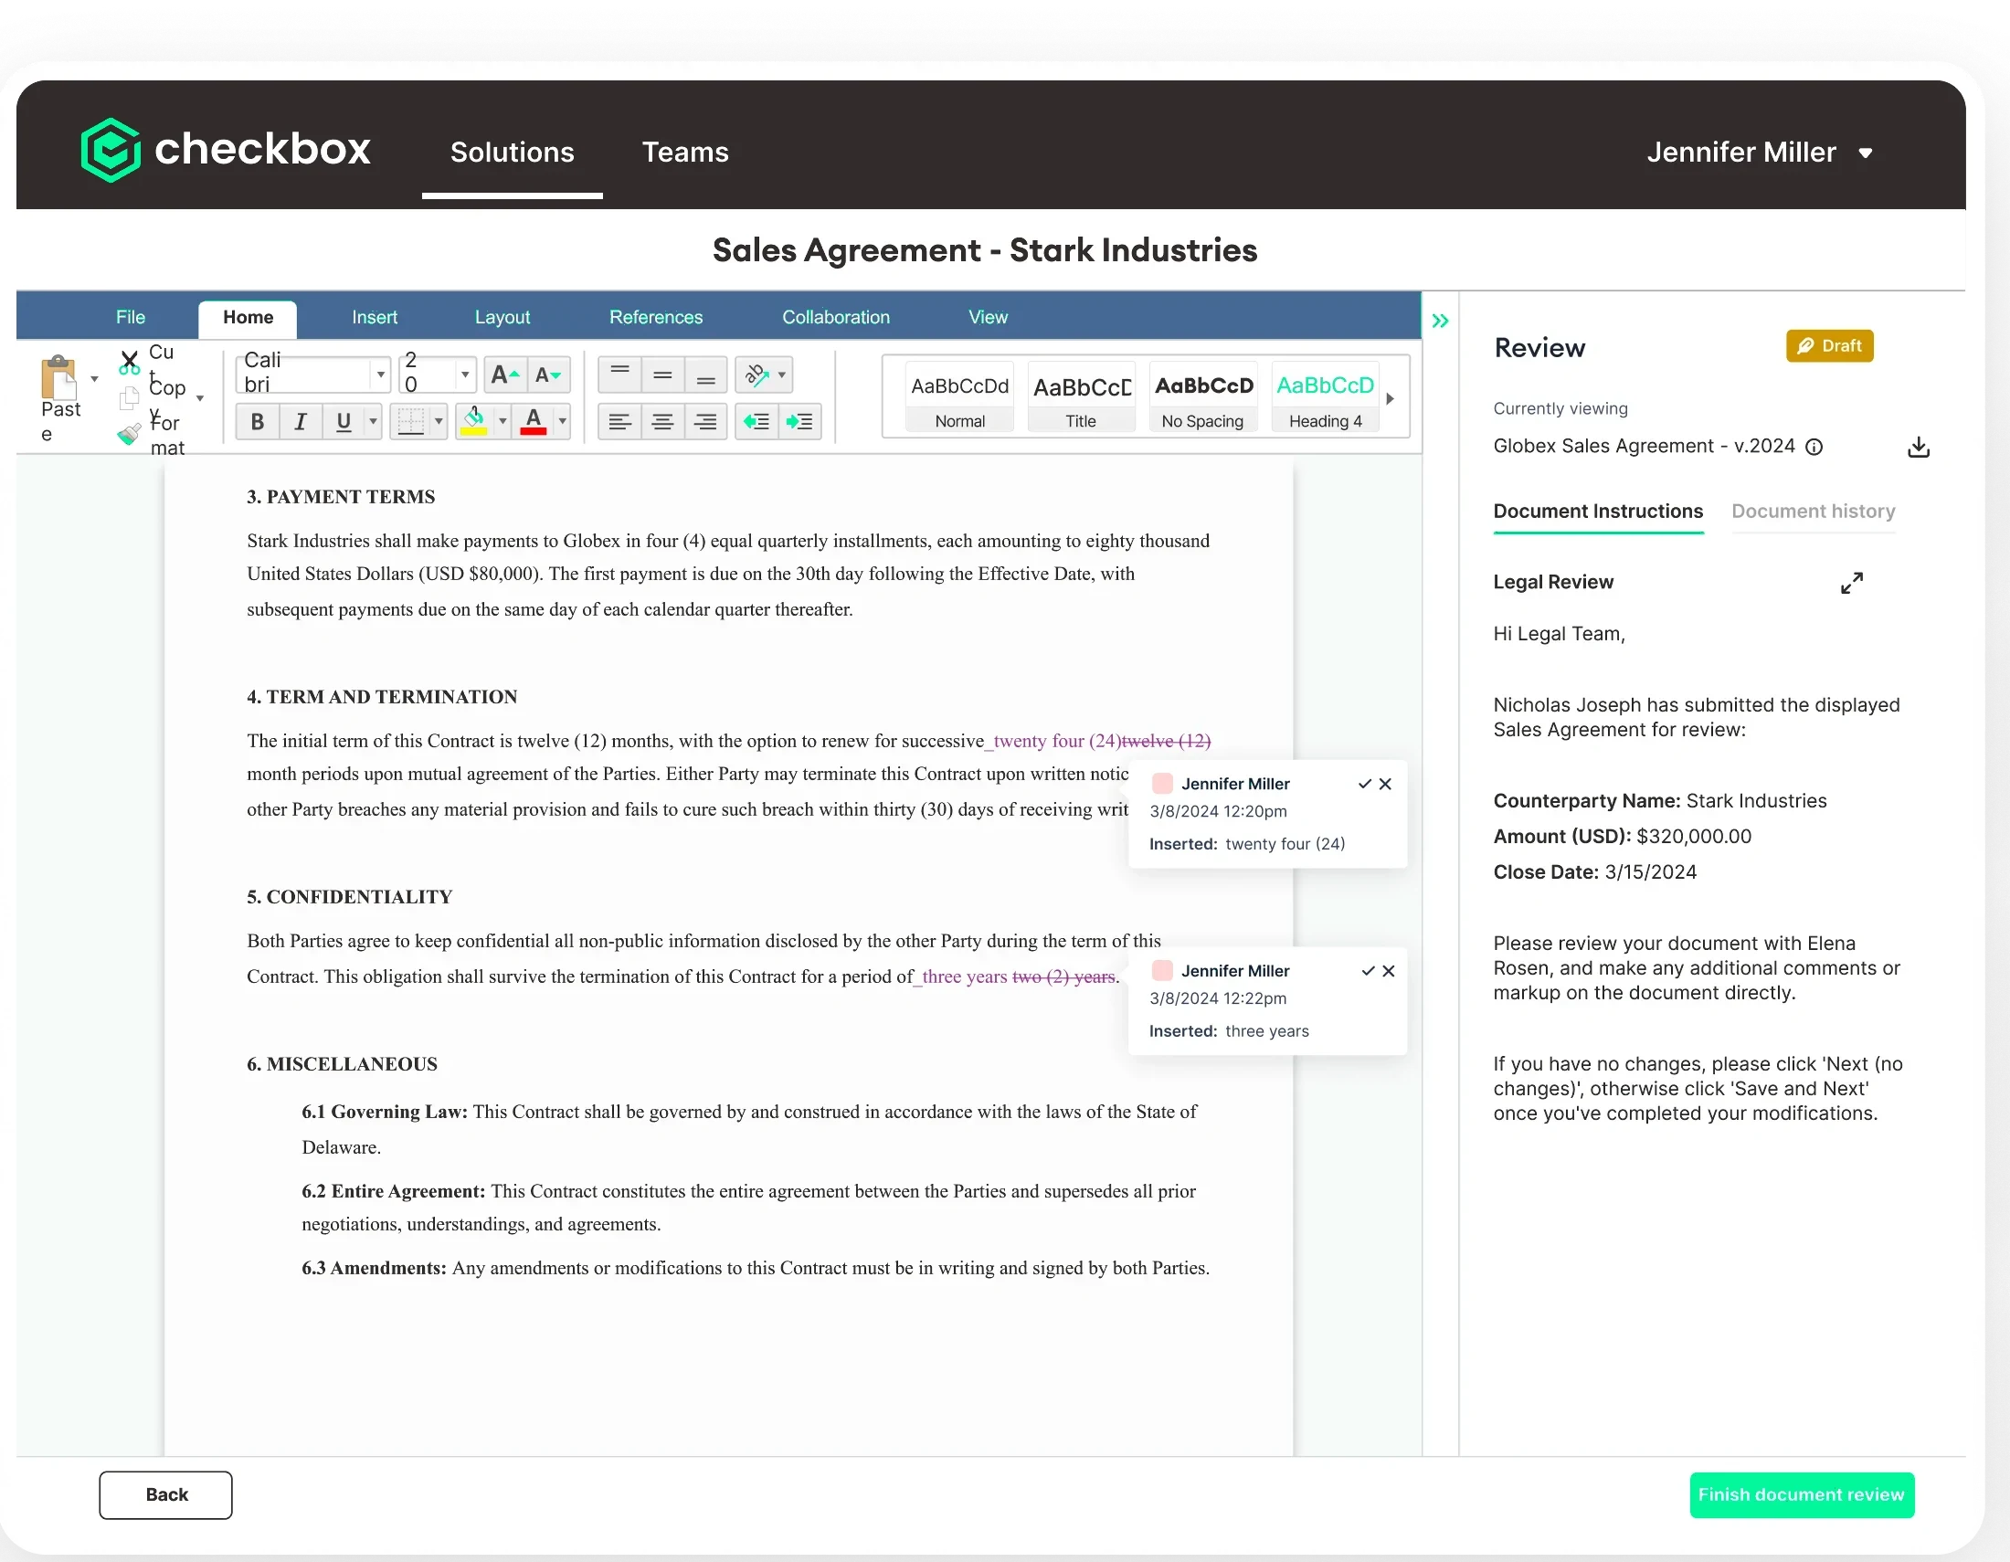Screen dimensions: 2010x1562
Task: Reject the 'three years' insertion
Action: 1389,971
